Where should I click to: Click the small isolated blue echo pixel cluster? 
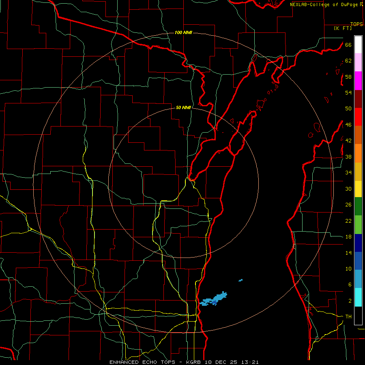pos(240,280)
